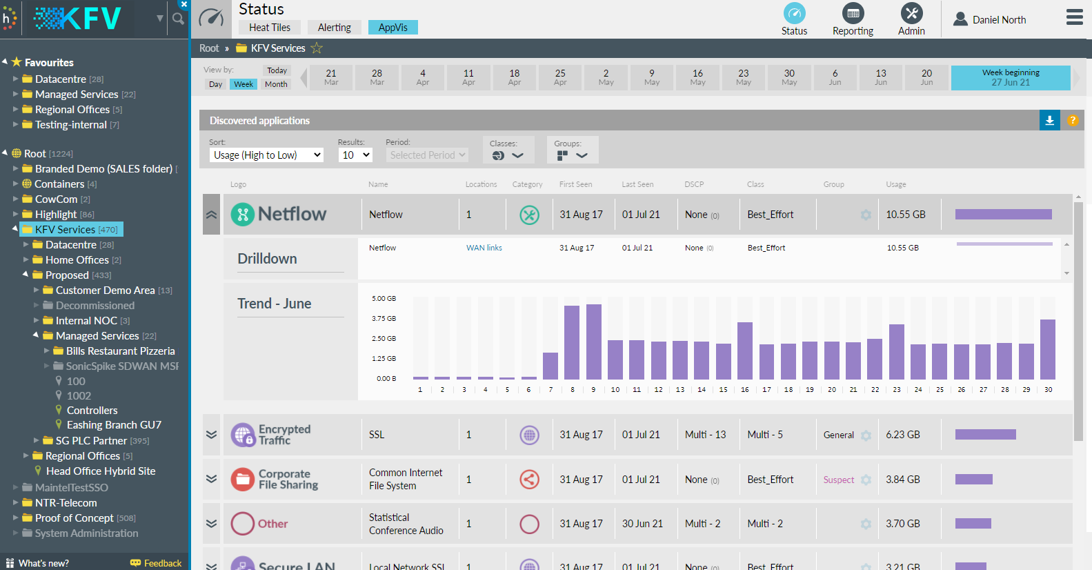Switch view to Day

tap(215, 84)
